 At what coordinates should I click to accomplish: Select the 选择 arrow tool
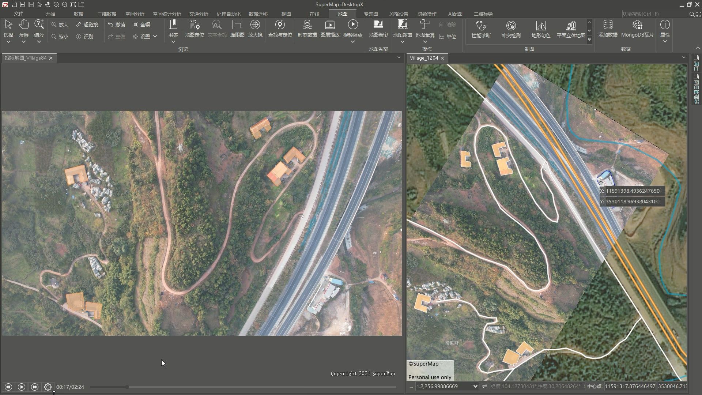point(8,29)
